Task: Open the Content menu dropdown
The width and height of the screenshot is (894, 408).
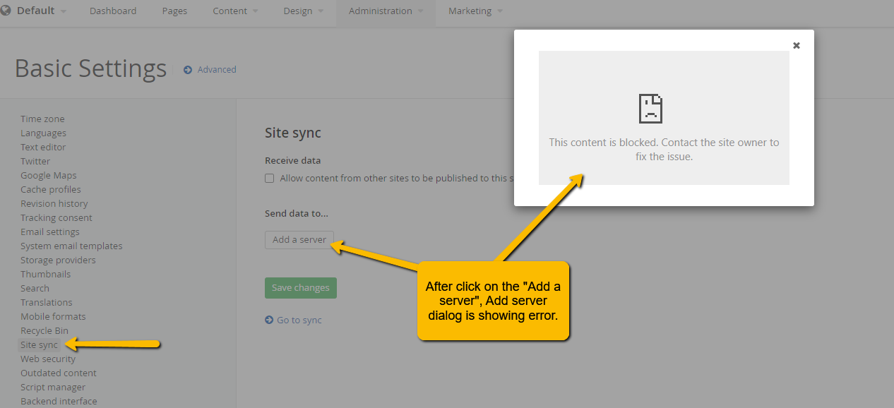Action: point(235,11)
